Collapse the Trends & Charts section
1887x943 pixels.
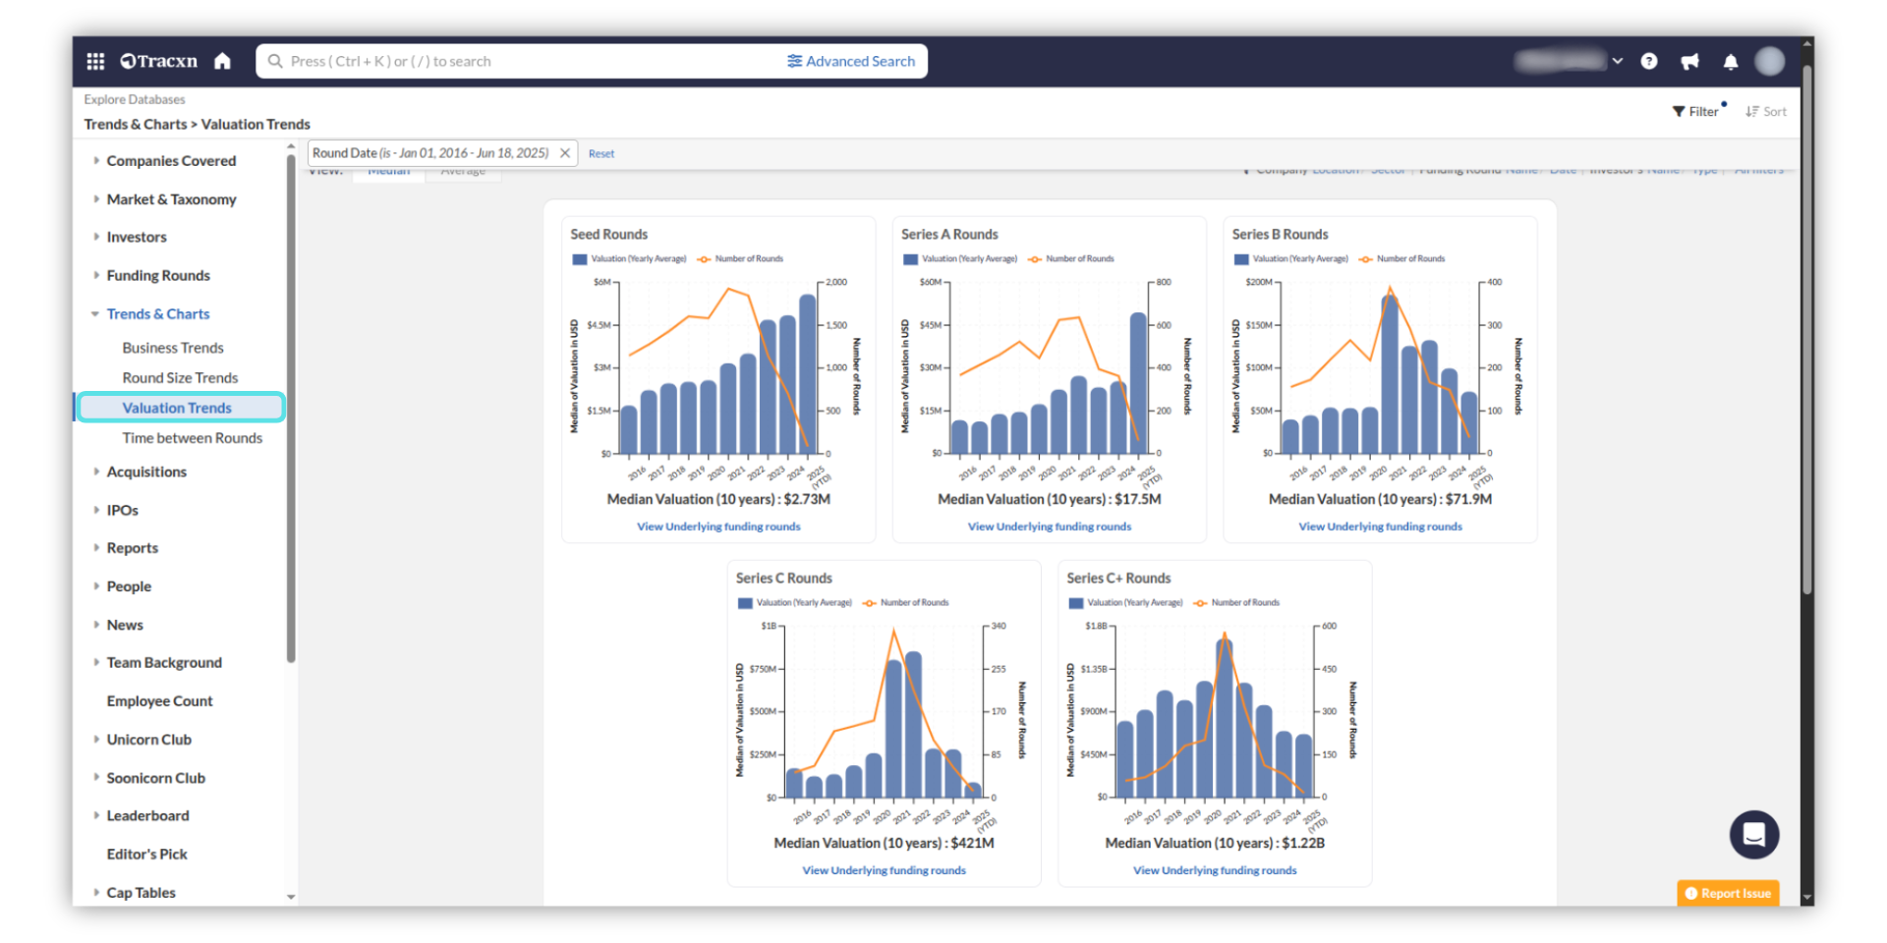coord(157,314)
